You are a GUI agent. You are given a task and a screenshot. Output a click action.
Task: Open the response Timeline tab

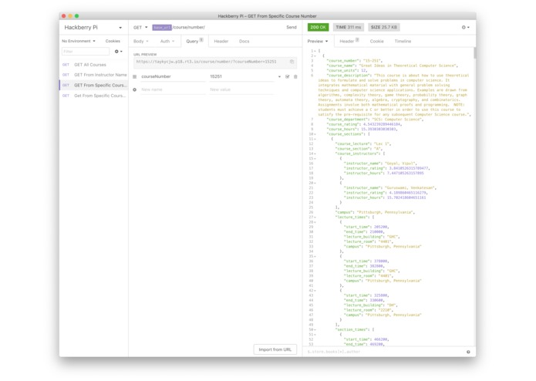coord(403,41)
